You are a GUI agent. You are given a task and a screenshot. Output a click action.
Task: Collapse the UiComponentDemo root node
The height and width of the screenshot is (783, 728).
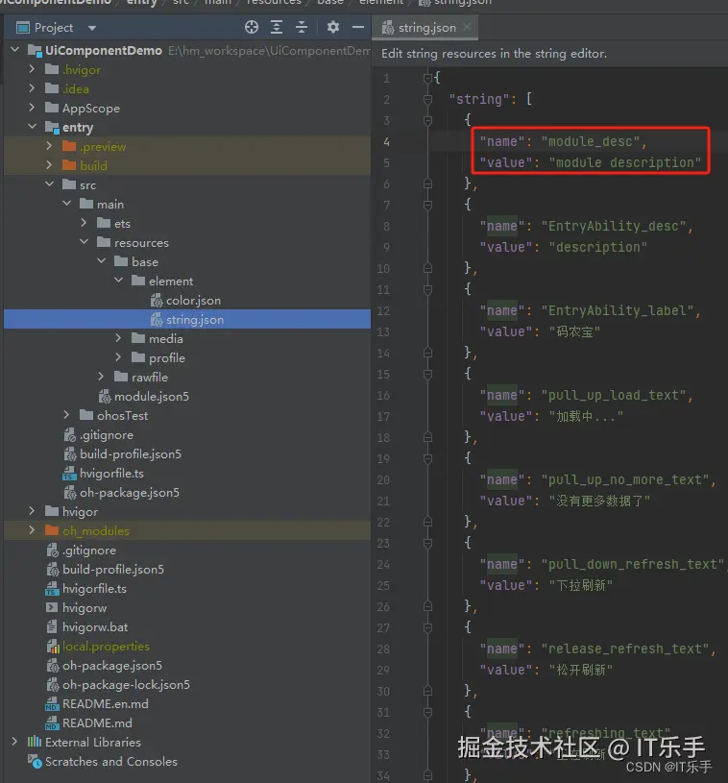pyautogui.click(x=15, y=49)
